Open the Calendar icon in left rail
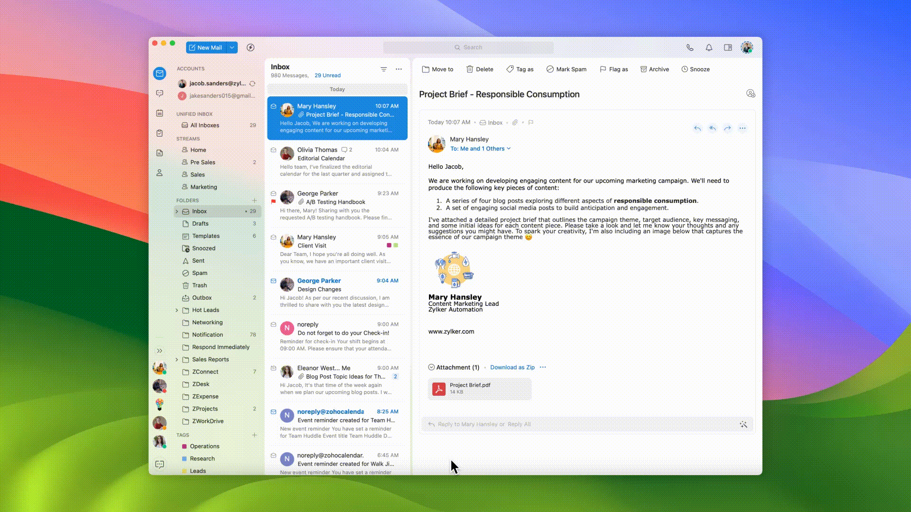The height and width of the screenshot is (512, 911). pos(159,113)
